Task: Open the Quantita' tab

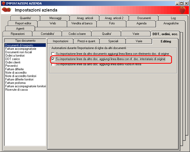Action: pyautogui.click(x=25, y=18)
